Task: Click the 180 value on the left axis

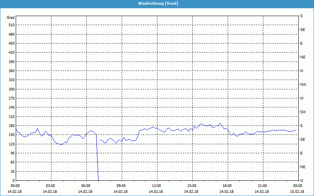Action: click(11, 126)
